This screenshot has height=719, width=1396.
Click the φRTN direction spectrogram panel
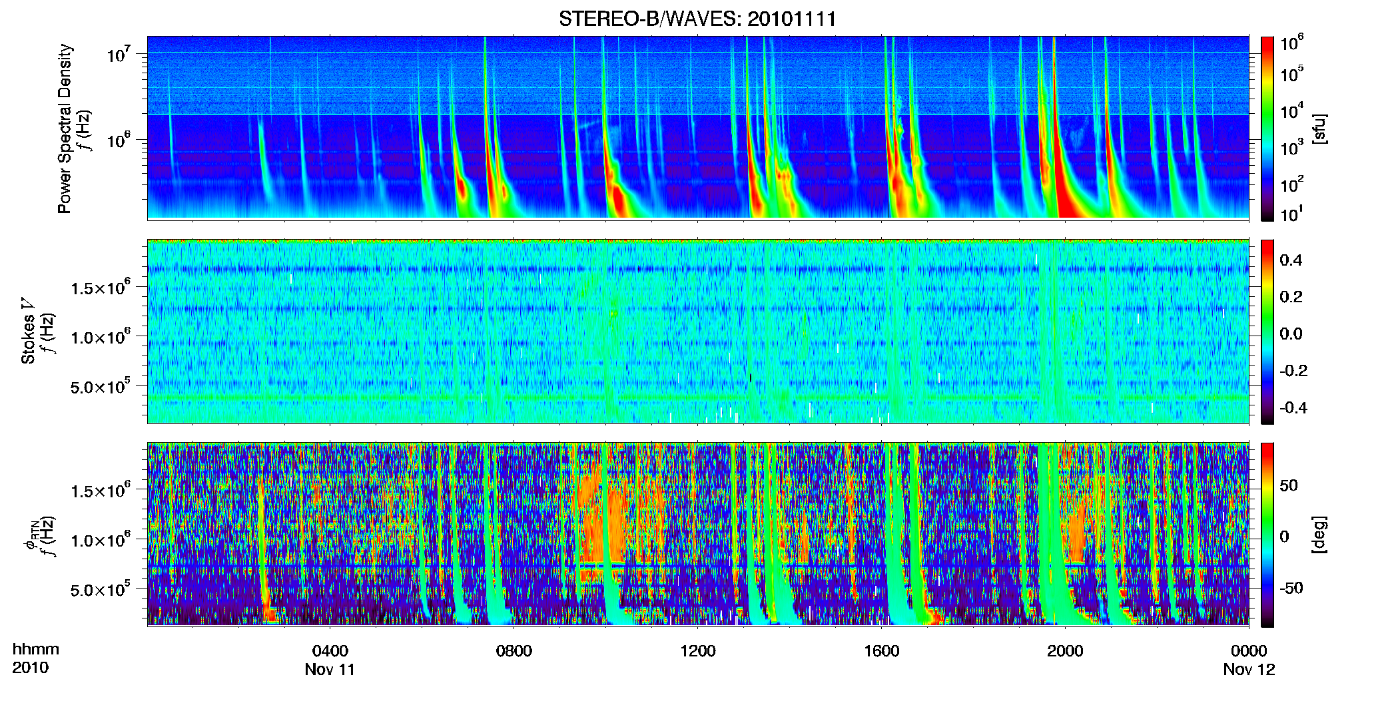pyautogui.click(x=698, y=535)
